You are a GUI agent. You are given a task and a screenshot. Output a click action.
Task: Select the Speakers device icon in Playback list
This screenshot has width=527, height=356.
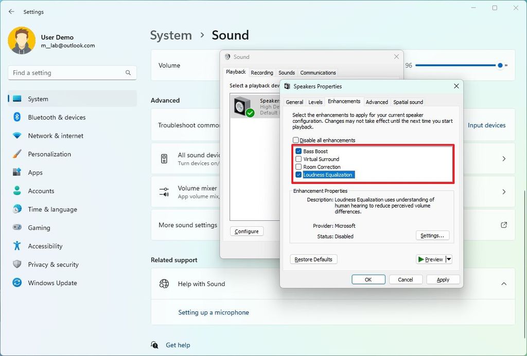click(242, 106)
